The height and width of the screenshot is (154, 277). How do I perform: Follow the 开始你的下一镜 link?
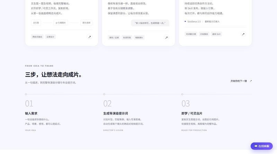click(x=241, y=81)
